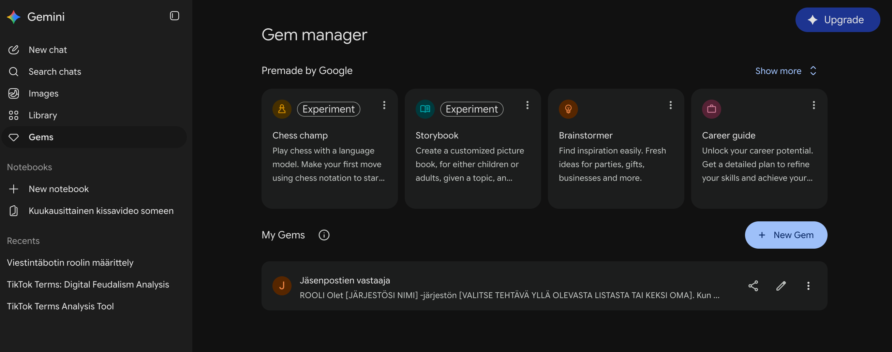The image size is (892, 352).
Task: Go to Library
Action: click(94, 115)
